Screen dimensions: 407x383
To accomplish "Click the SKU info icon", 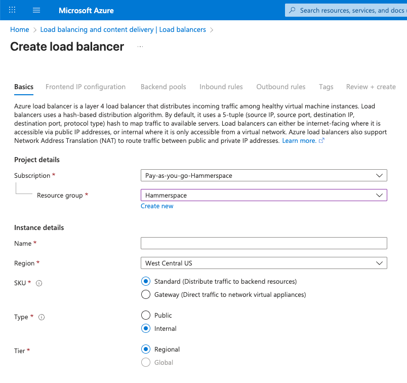I will (x=39, y=283).
